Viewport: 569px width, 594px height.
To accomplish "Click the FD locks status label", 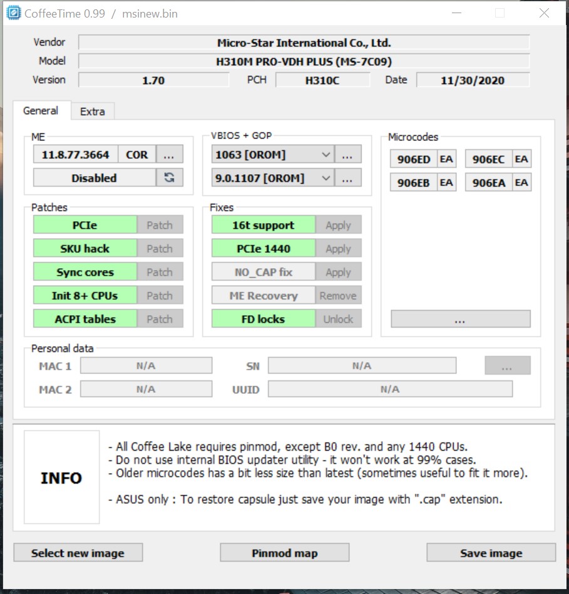I will click(263, 319).
